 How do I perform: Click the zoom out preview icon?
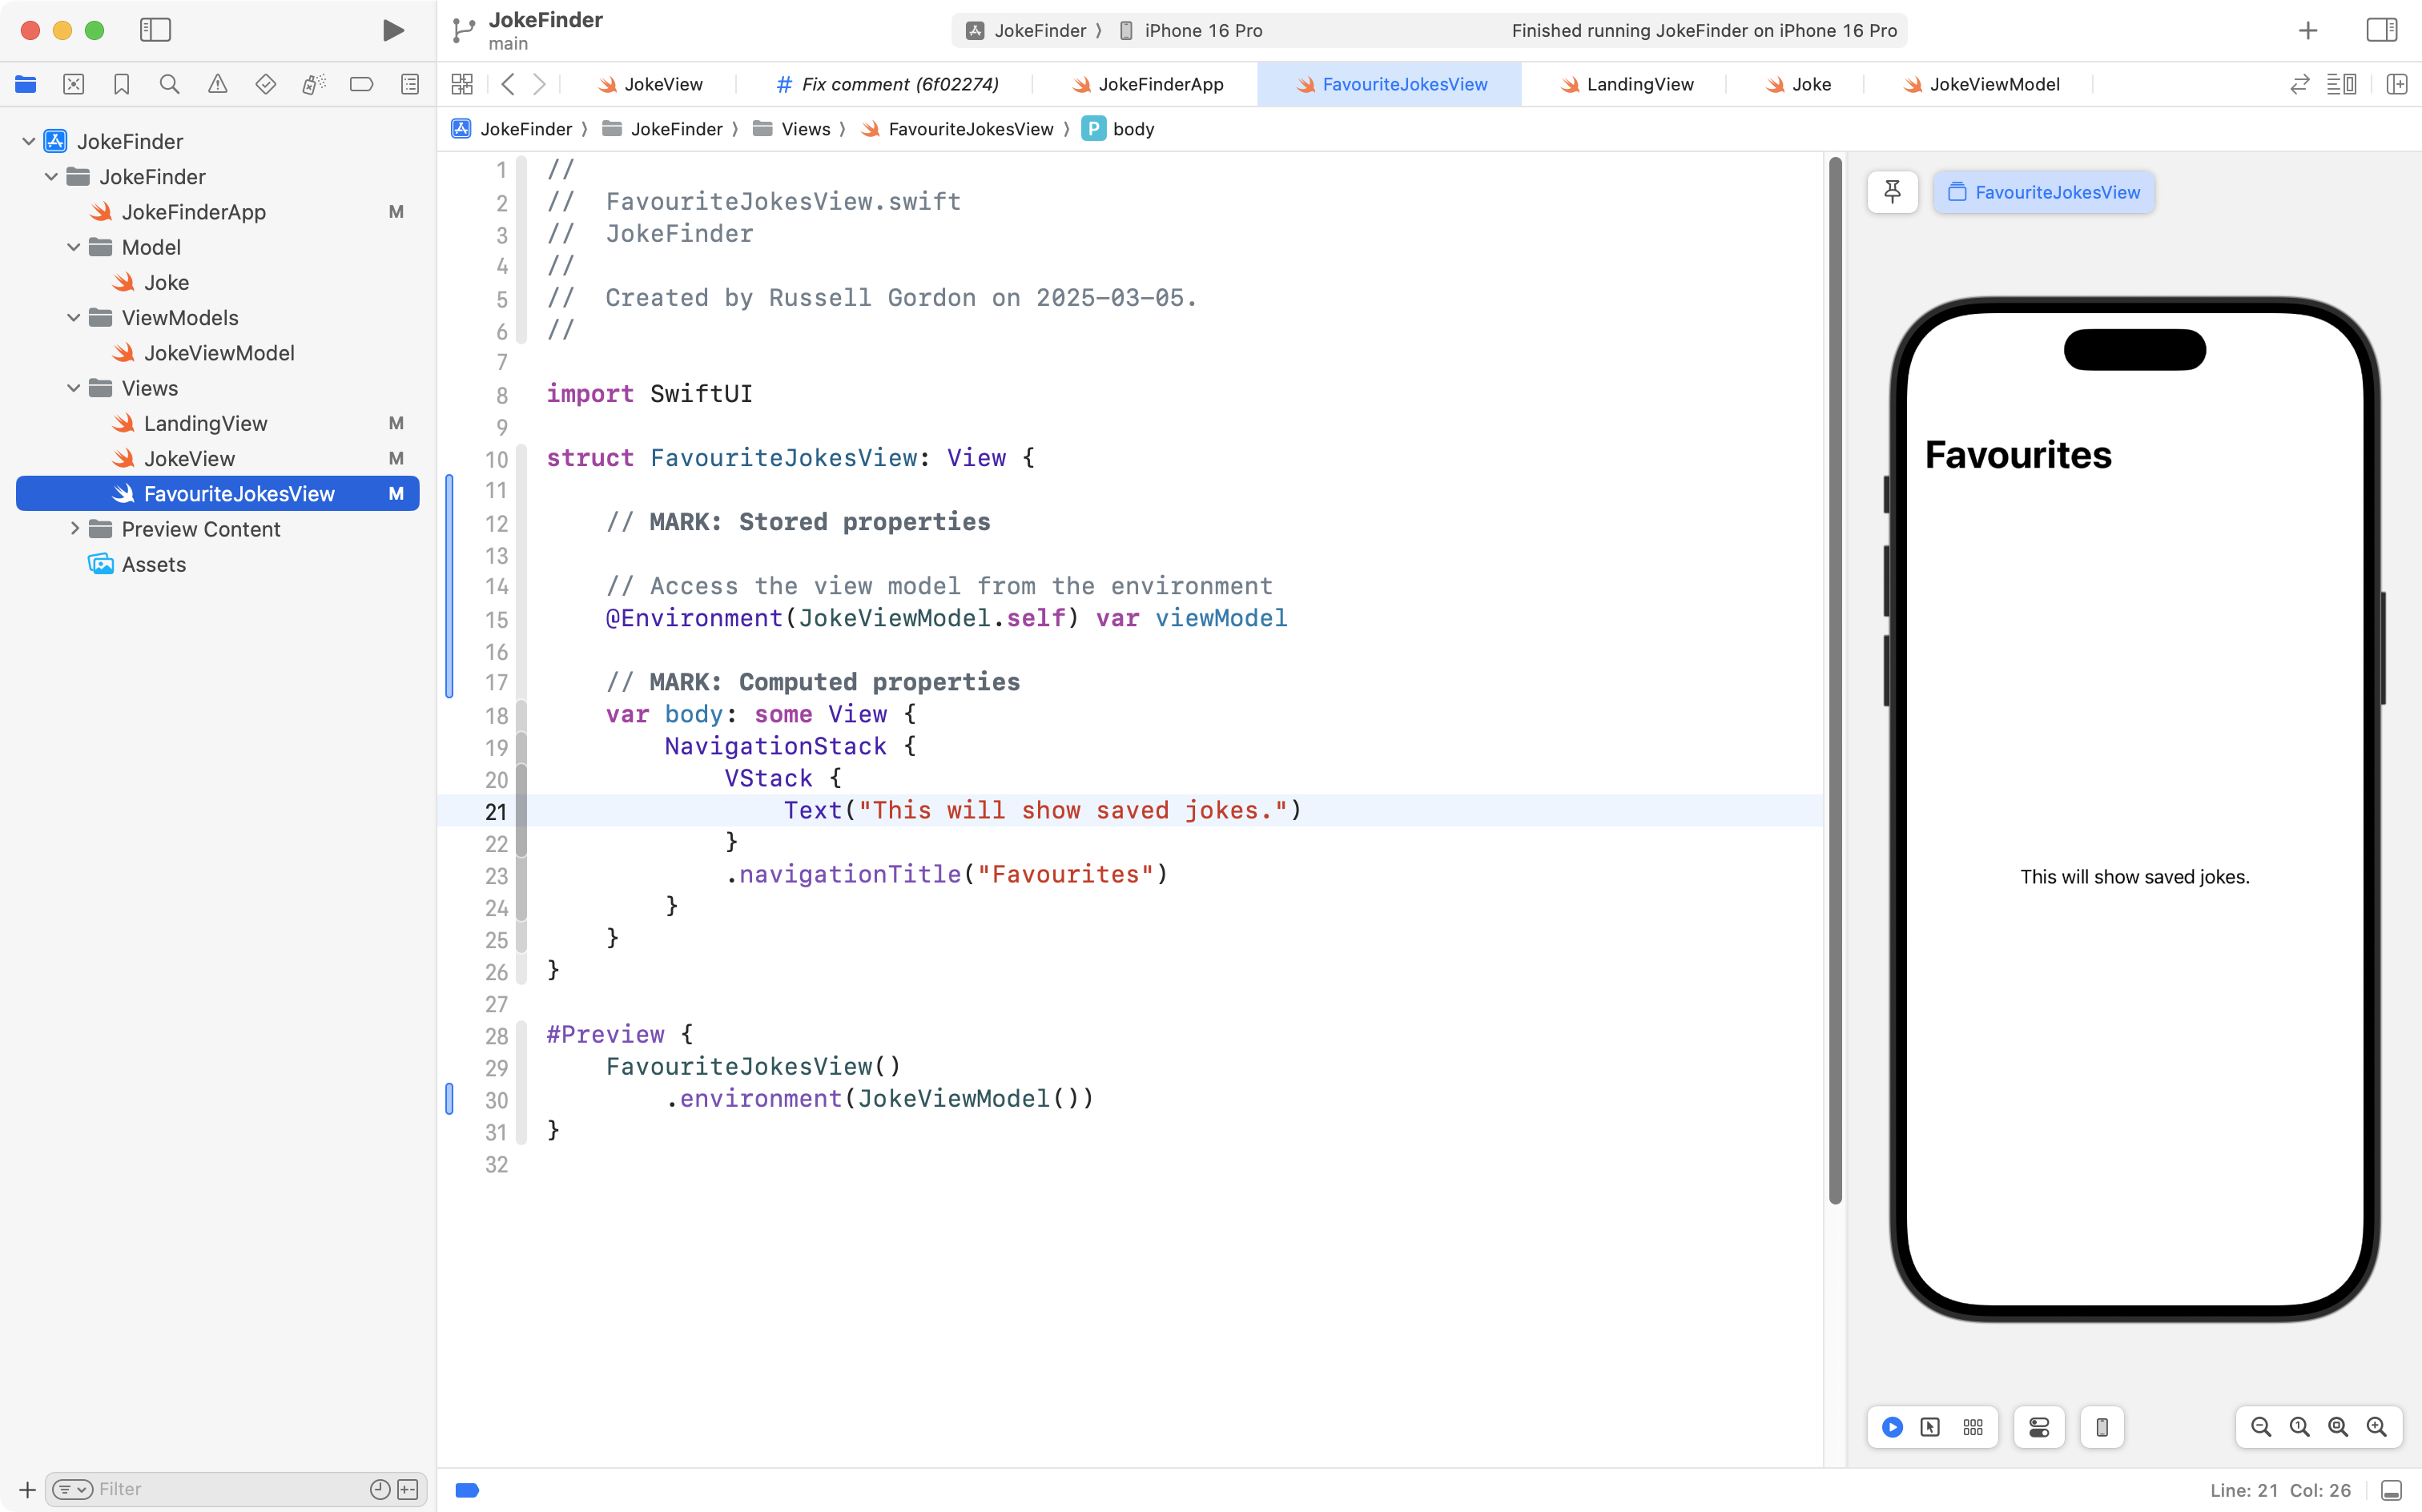pyautogui.click(x=2260, y=1427)
